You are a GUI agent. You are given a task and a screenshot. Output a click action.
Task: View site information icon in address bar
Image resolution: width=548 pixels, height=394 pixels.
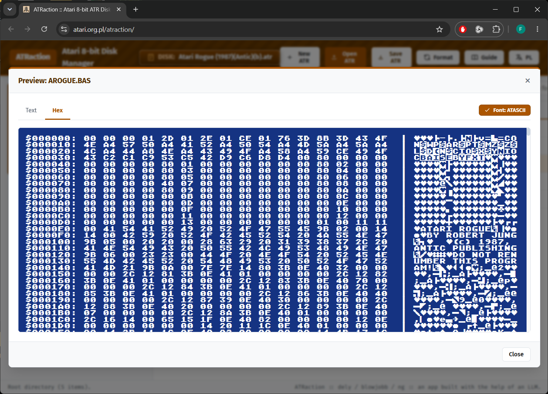click(x=64, y=29)
